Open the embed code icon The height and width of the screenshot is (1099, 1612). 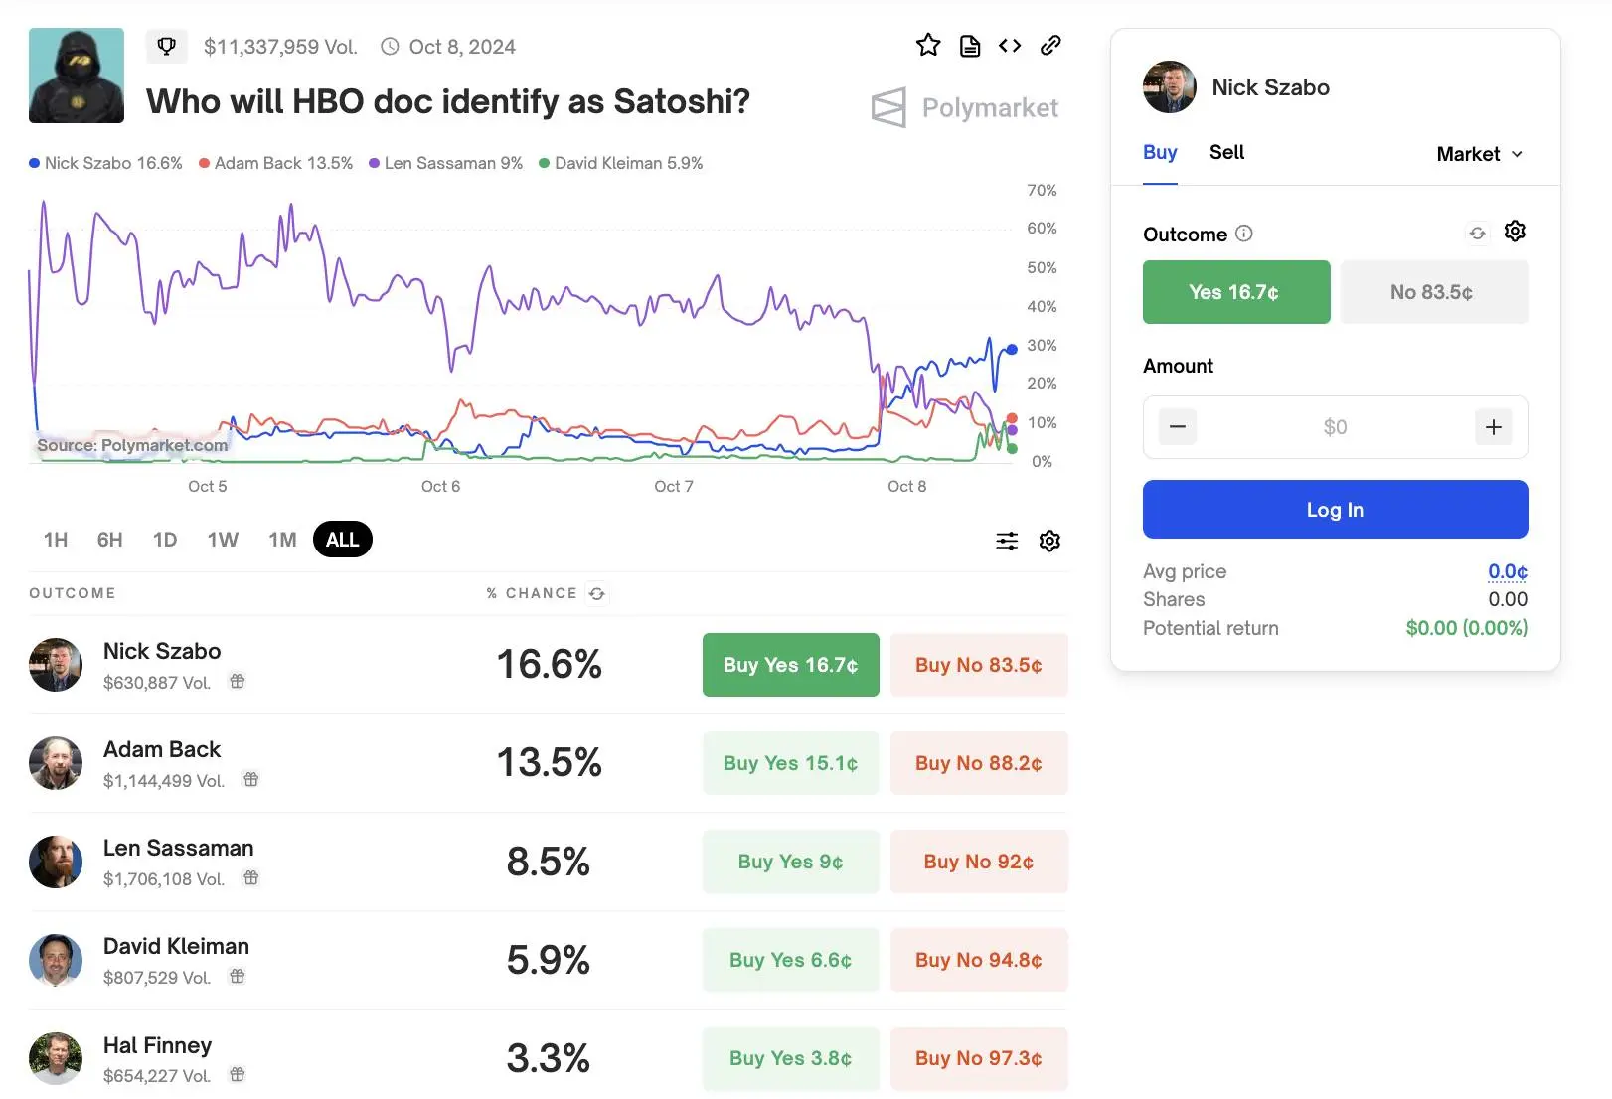tap(1009, 45)
